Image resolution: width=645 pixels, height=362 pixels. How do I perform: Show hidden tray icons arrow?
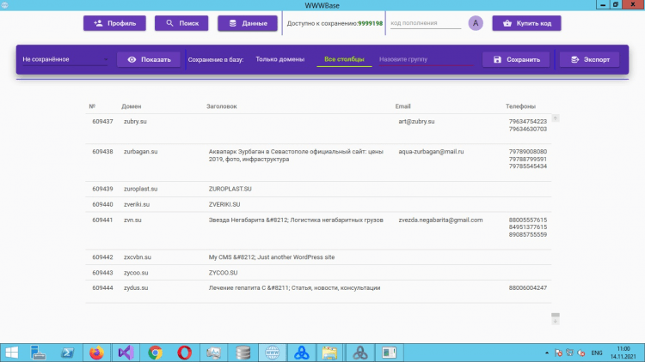click(x=547, y=353)
